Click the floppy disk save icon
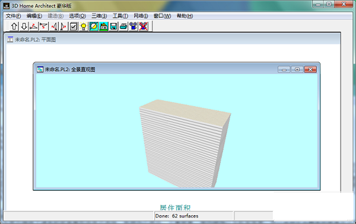The height and width of the screenshot is (224, 356). (x=113, y=27)
